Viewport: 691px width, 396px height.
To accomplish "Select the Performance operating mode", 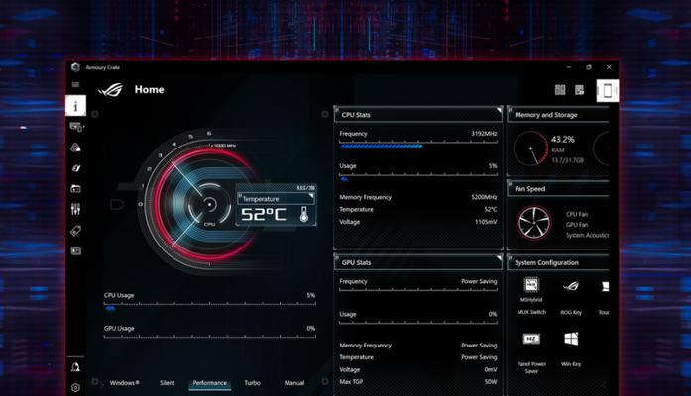I will coord(210,383).
